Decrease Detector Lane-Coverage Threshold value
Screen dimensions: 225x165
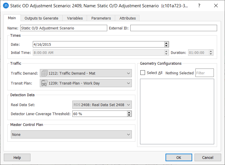coord(129,115)
